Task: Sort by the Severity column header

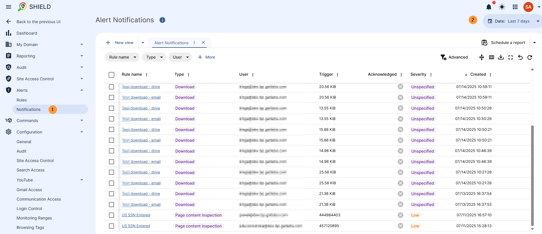Action: click(418, 74)
